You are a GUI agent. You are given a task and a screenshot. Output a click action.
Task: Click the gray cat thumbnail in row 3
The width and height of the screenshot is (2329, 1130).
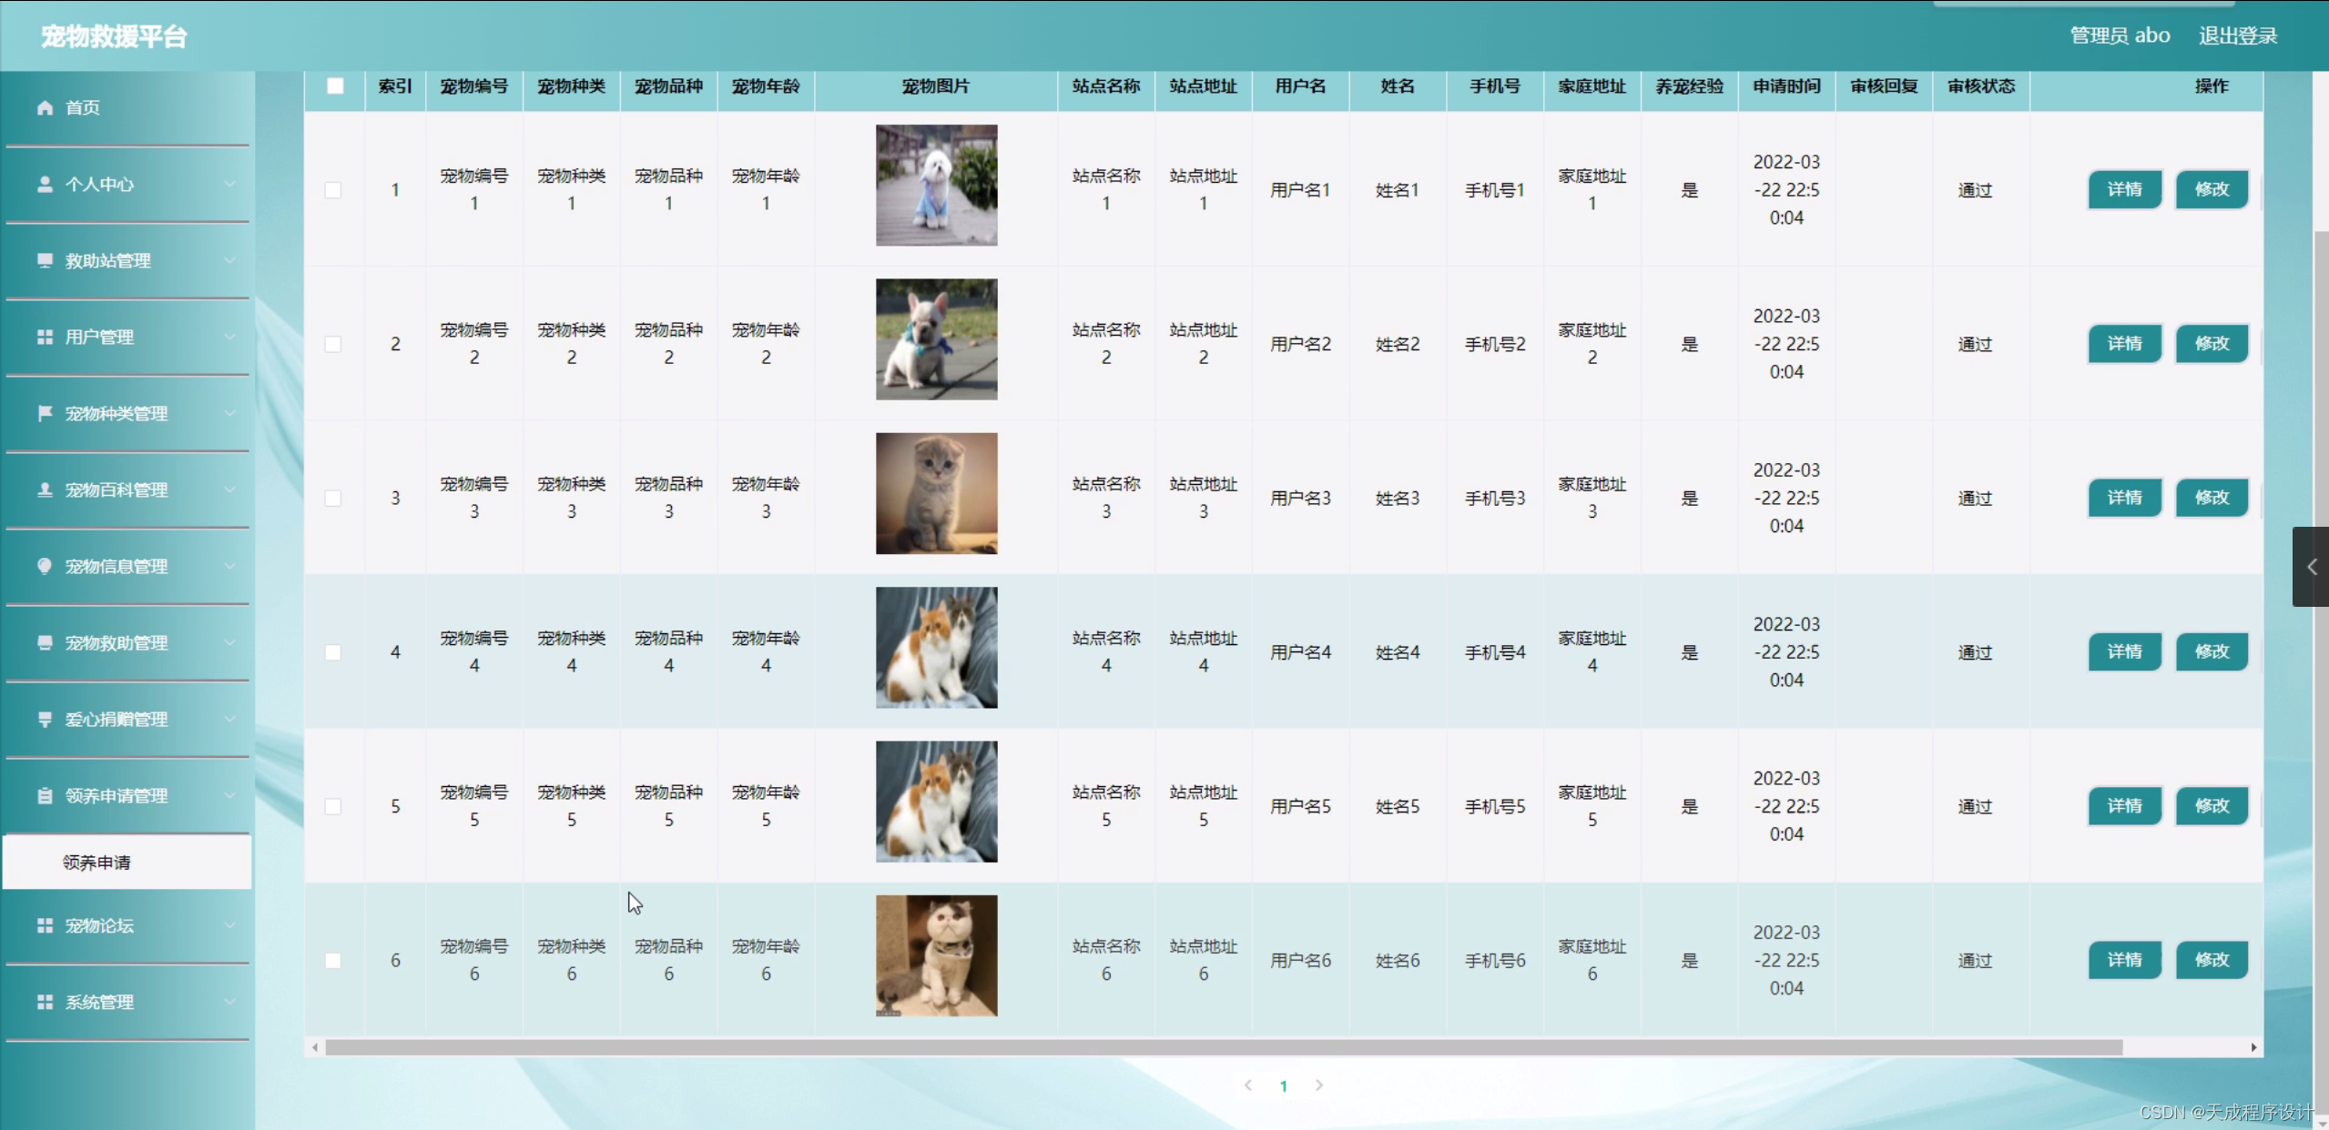(936, 494)
